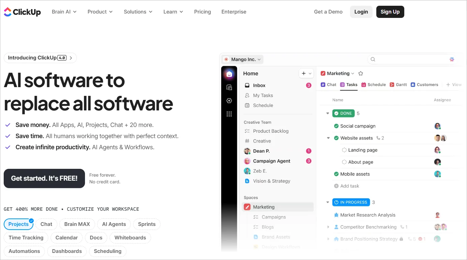Image resolution: width=467 pixels, height=260 pixels.
Task: Click the AI flower icon in the sidebar
Action: coord(229,101)
